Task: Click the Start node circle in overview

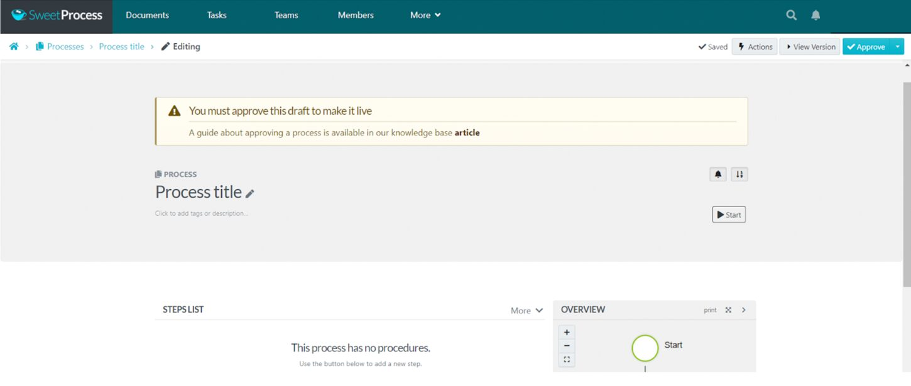Action: 645,348
